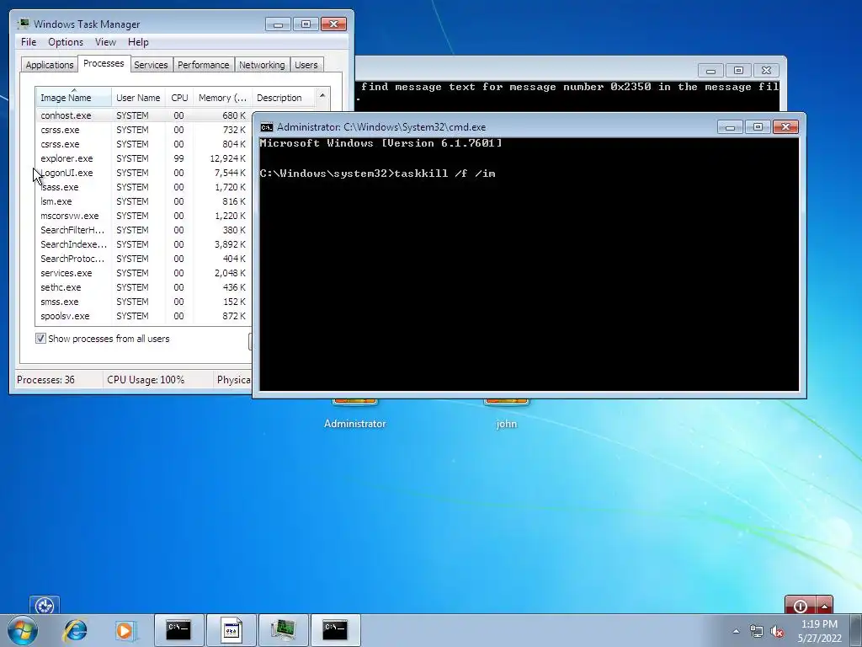Open the script file taskbar button
The height and width of the screenshot is (647, 862).
(x=231, y=630)
